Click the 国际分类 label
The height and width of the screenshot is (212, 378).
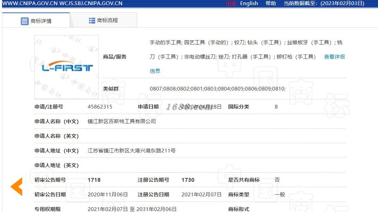point(239,107)
